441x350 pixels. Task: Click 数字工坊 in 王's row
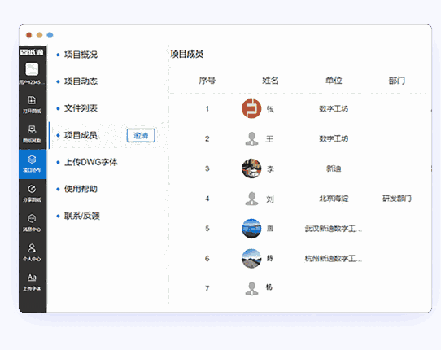click(334, 138)
